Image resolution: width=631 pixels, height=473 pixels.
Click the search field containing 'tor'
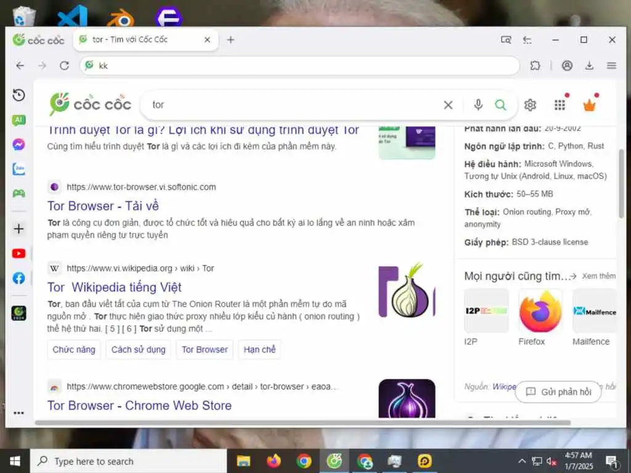tap(294, 105)
